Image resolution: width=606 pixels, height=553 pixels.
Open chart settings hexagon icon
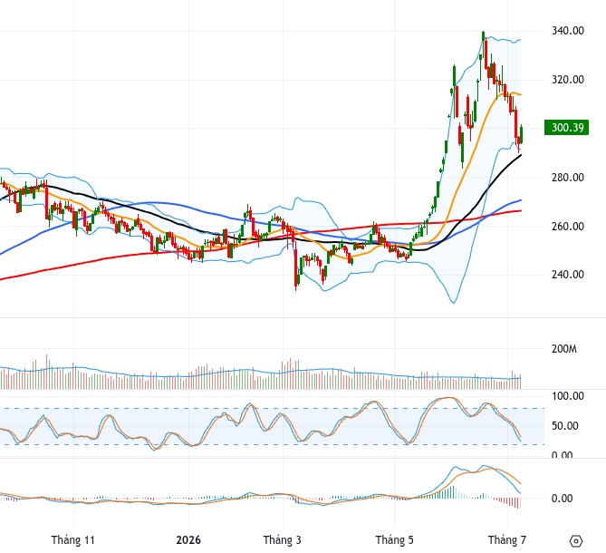576,540
